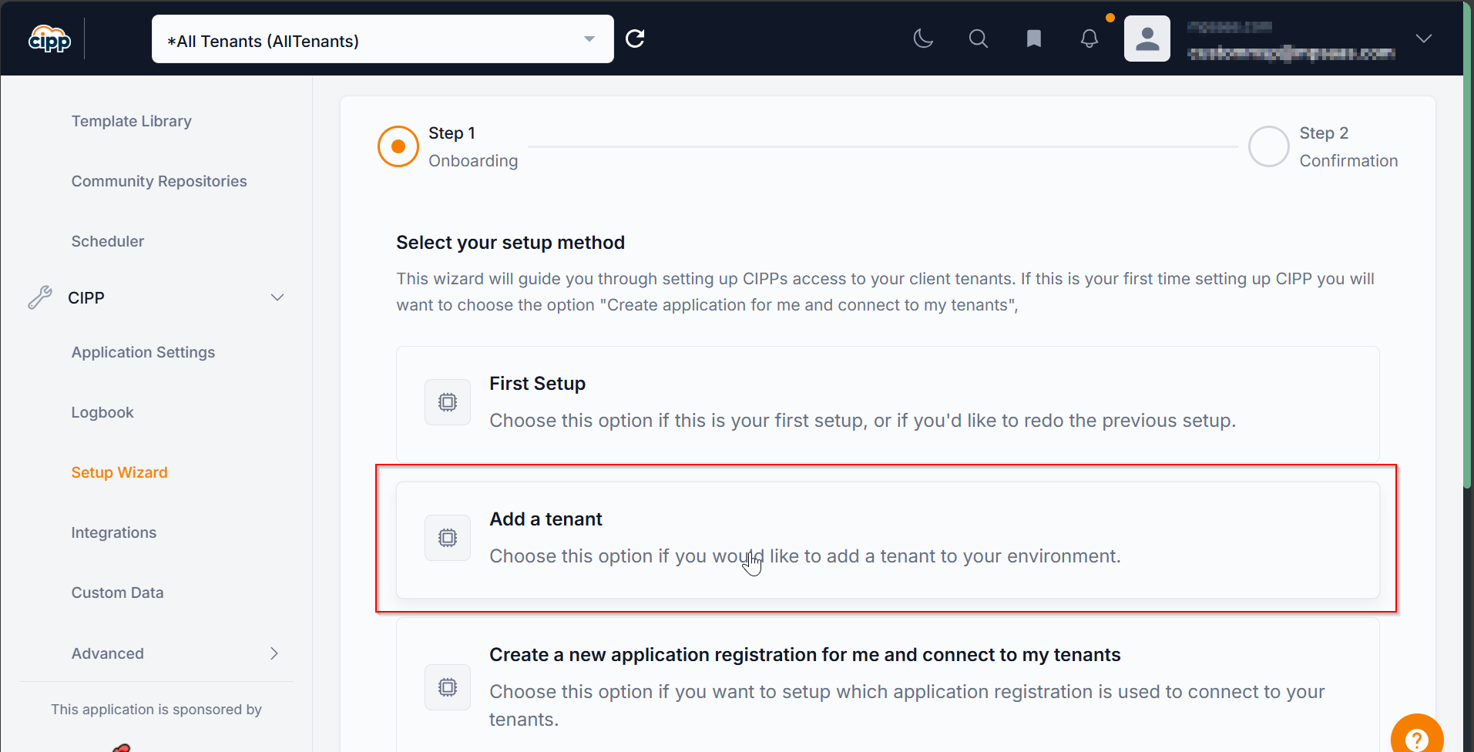Click the CIPP wrench icon
The width and height of the screenshot is (1474, 752).
(40, 297)
